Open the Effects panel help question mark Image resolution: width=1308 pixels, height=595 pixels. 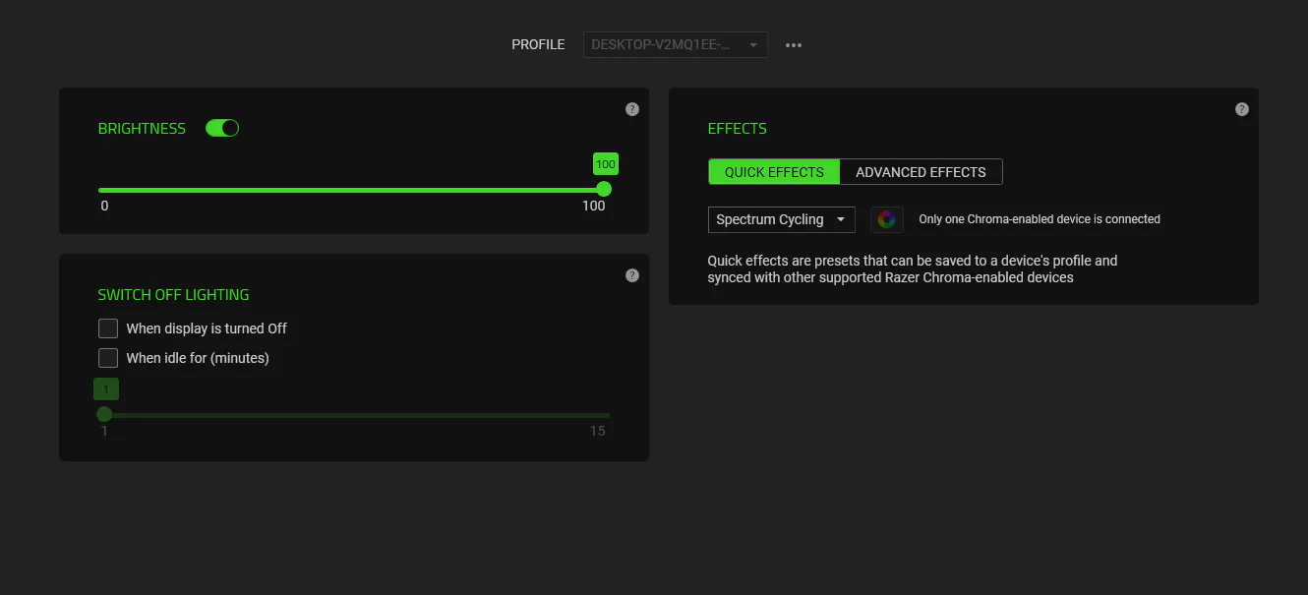(x=1242, y=109)
